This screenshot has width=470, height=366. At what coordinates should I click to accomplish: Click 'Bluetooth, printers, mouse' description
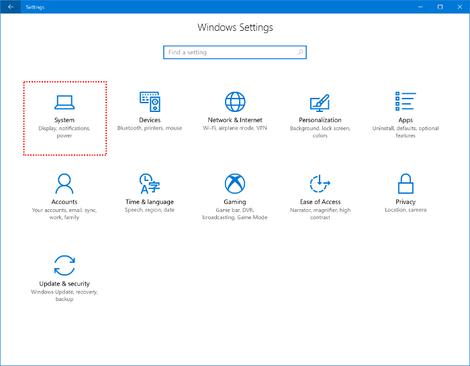coord(150,128)
